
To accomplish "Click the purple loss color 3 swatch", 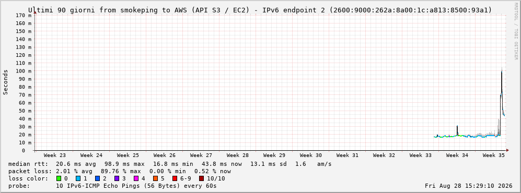I will 117,178.
